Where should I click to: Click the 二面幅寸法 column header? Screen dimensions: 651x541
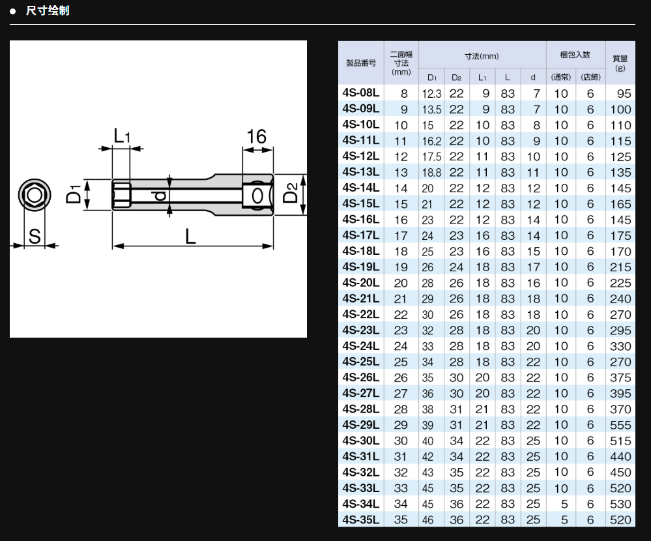pyautogui.click(x=401, y=63)
